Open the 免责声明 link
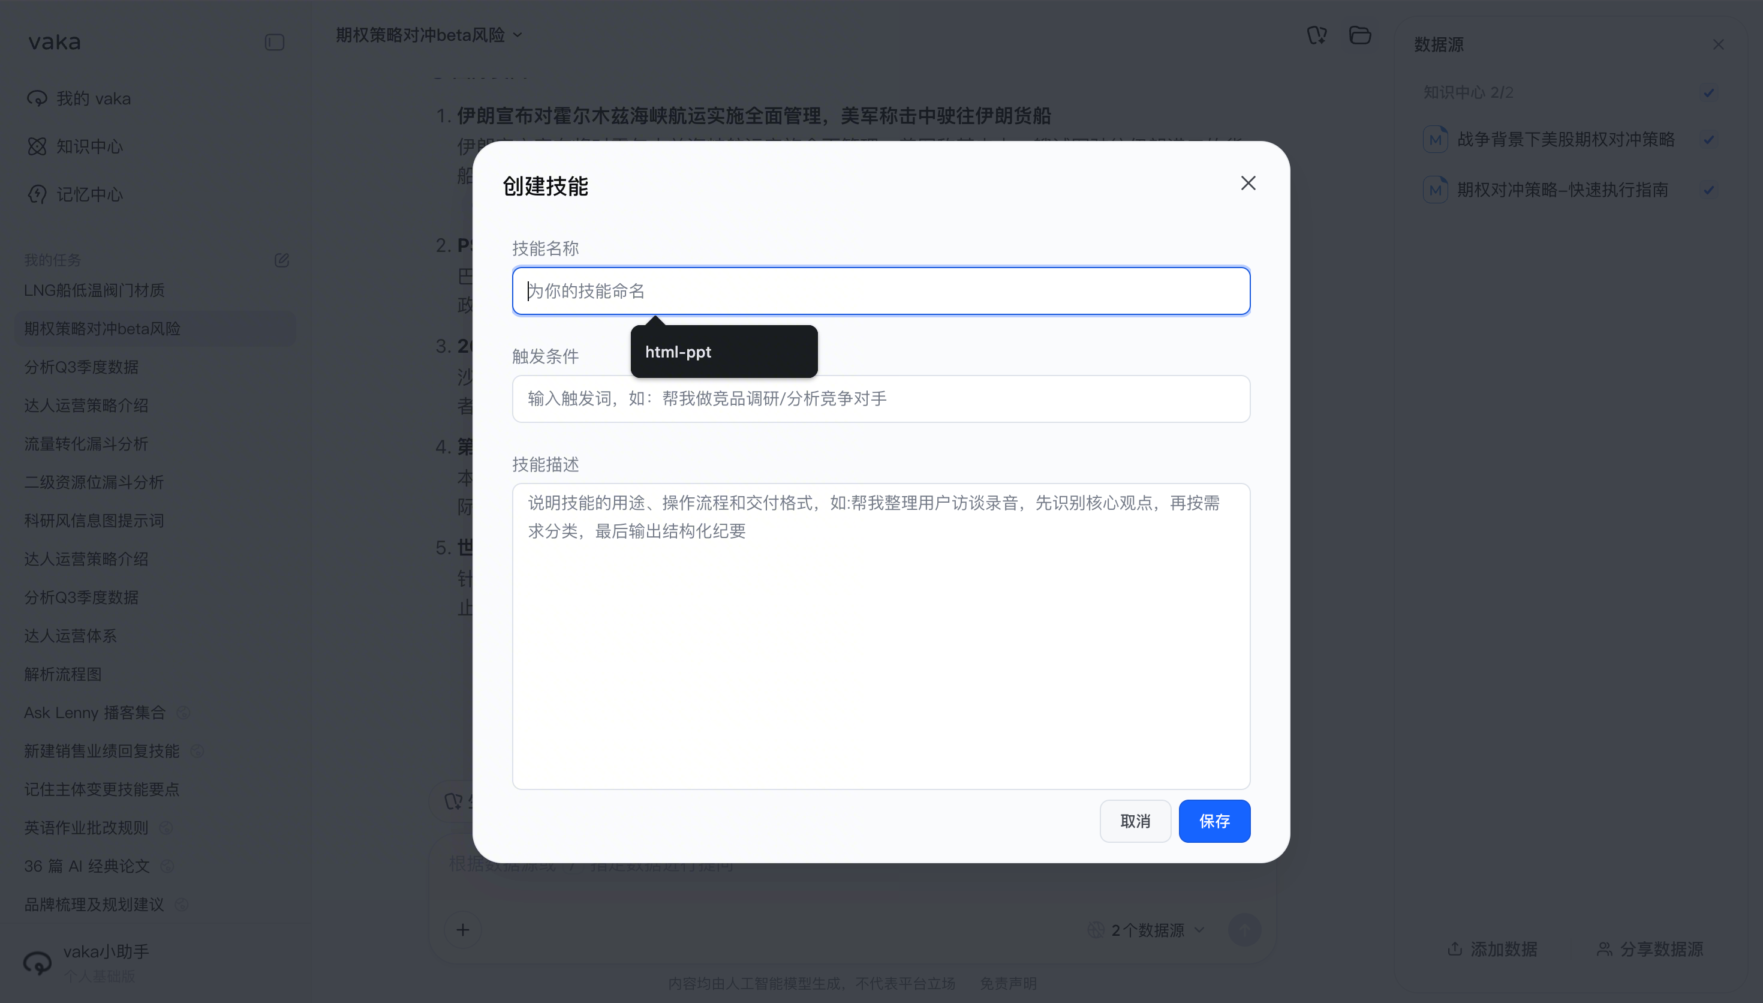This screenshot has height=1003, width=1763. tap(1008, 984)
